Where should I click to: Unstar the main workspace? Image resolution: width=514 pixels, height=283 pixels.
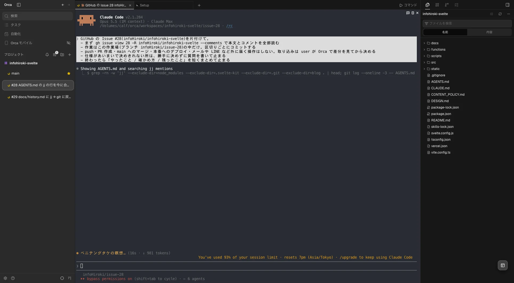69,73
